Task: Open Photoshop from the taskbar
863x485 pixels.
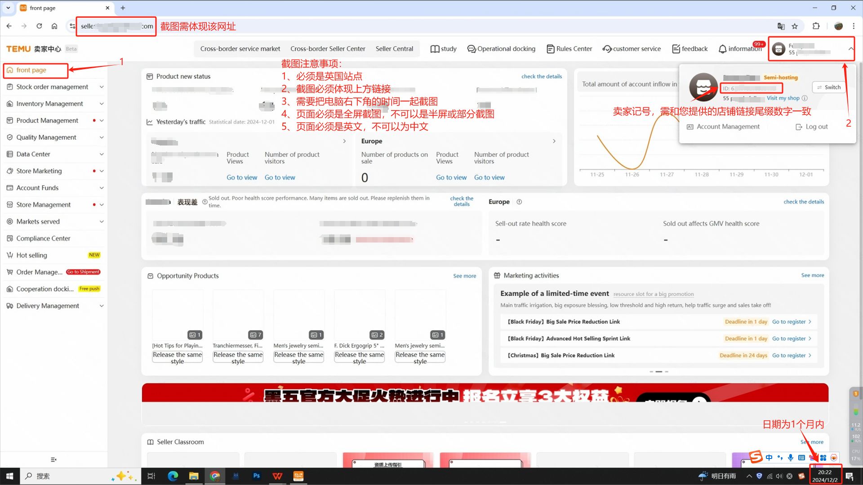Action: point(256,476)
